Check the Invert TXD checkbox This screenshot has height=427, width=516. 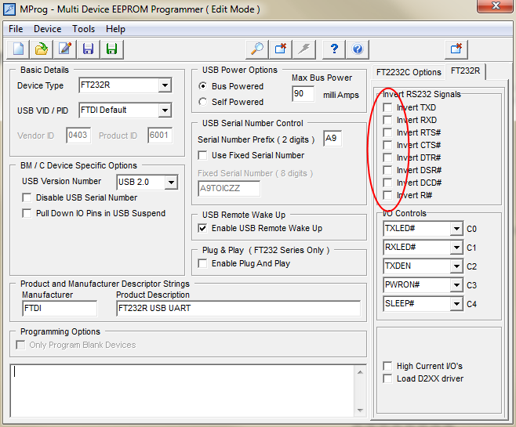tap(387, 107)
